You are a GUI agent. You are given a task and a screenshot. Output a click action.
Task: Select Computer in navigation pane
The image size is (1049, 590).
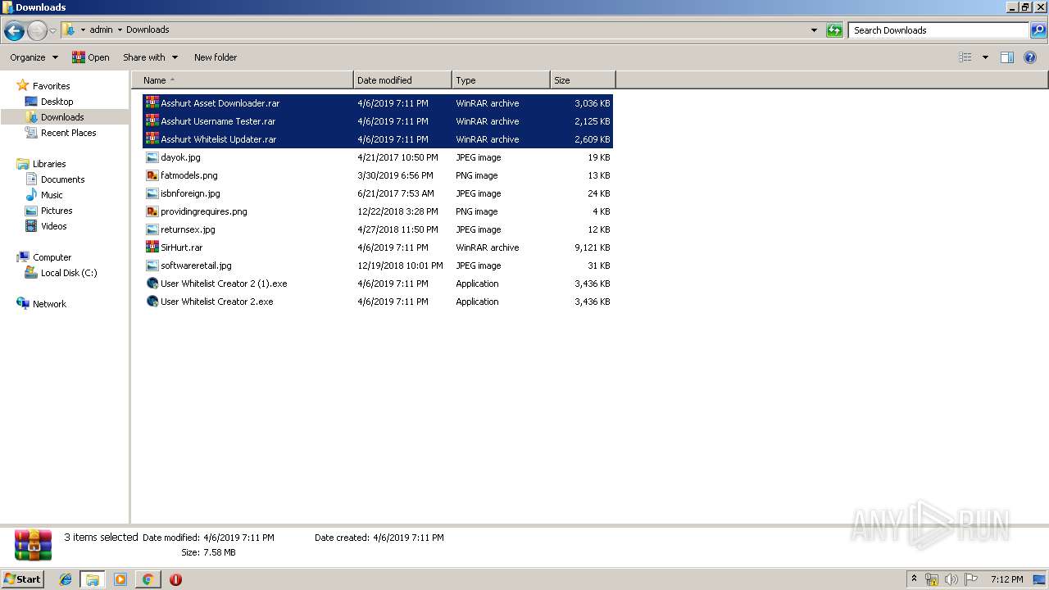tap(52, 257)
